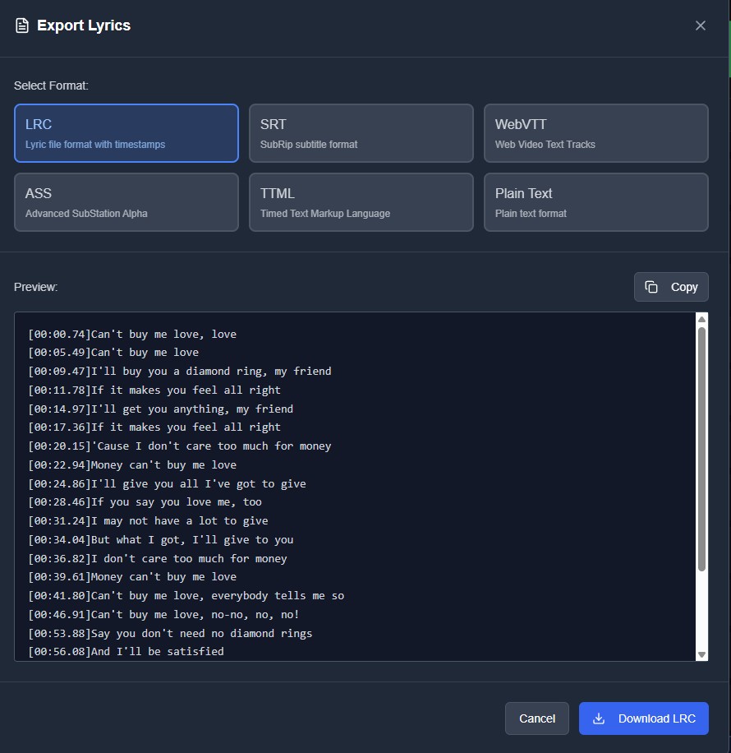Choose the SRT SubRip subtitle format
The height and width of the screenshot is (753, 731).
(x=361, y=133)
